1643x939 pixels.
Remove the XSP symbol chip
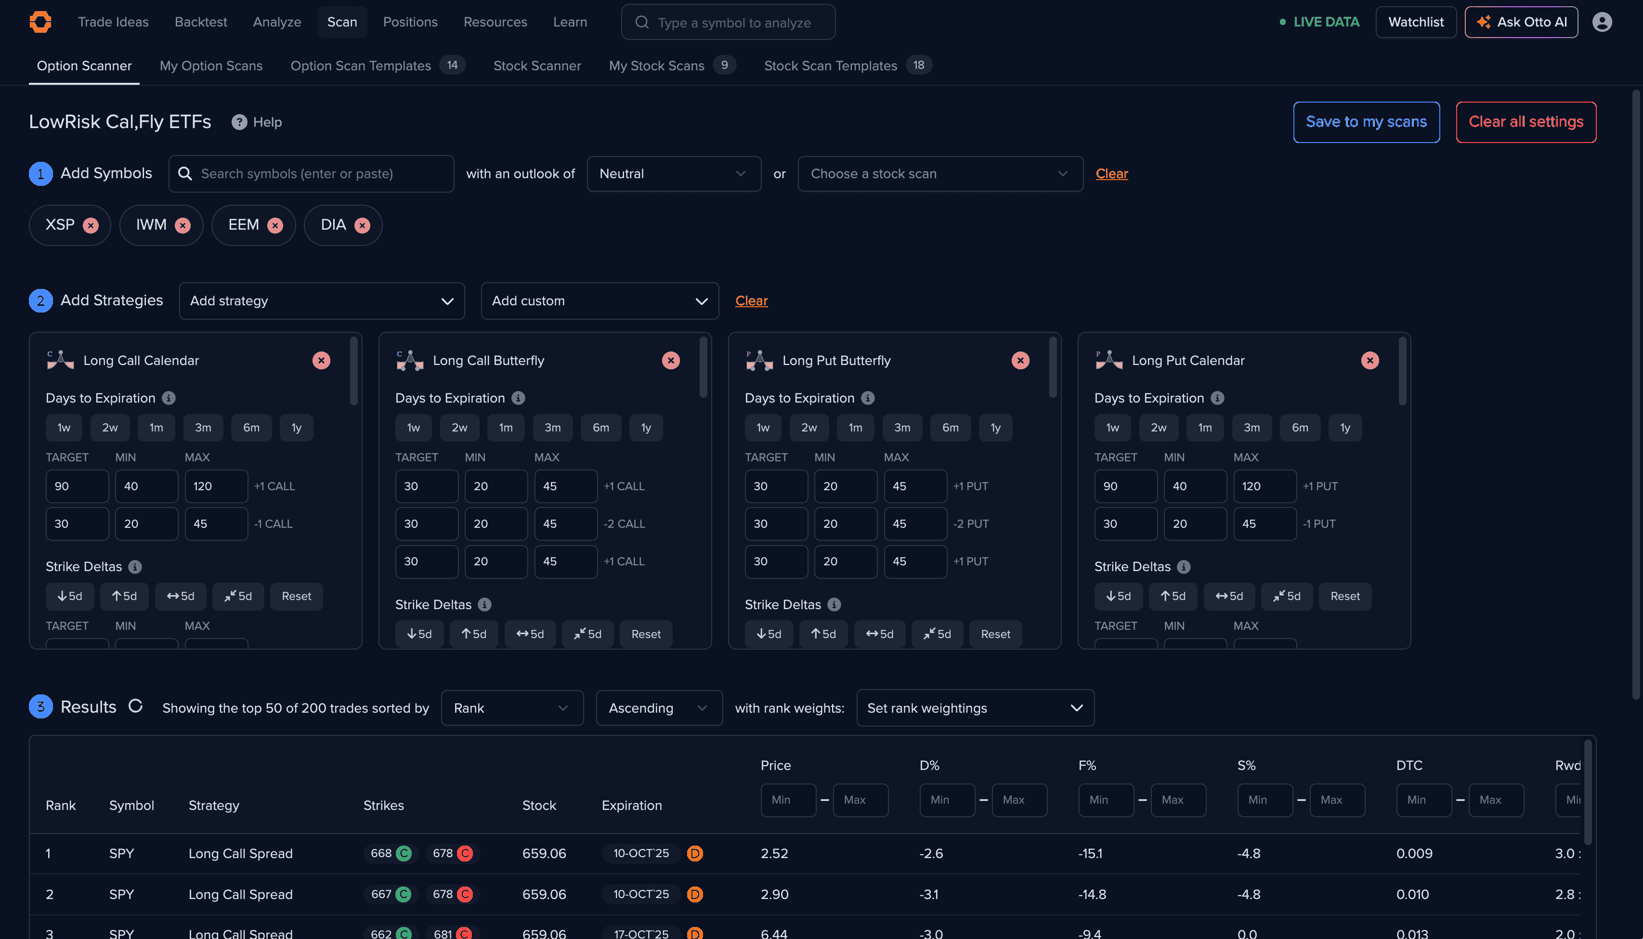click(91, 225)
